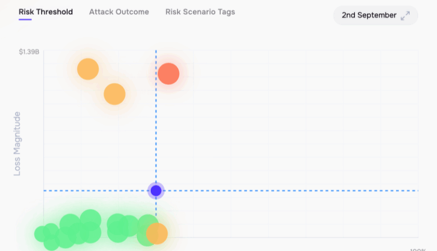The width and height of the screenshot is (437, 251).
Task: Select the Risk Threshold tab
Action: pos(46,12)
